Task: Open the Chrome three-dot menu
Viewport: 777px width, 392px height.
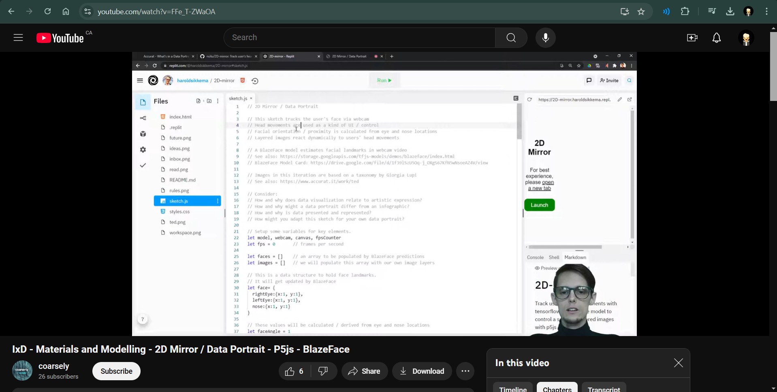Action: [x=766, y=12]
